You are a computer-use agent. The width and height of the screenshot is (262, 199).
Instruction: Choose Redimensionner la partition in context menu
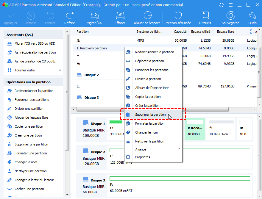click(153, 52)
